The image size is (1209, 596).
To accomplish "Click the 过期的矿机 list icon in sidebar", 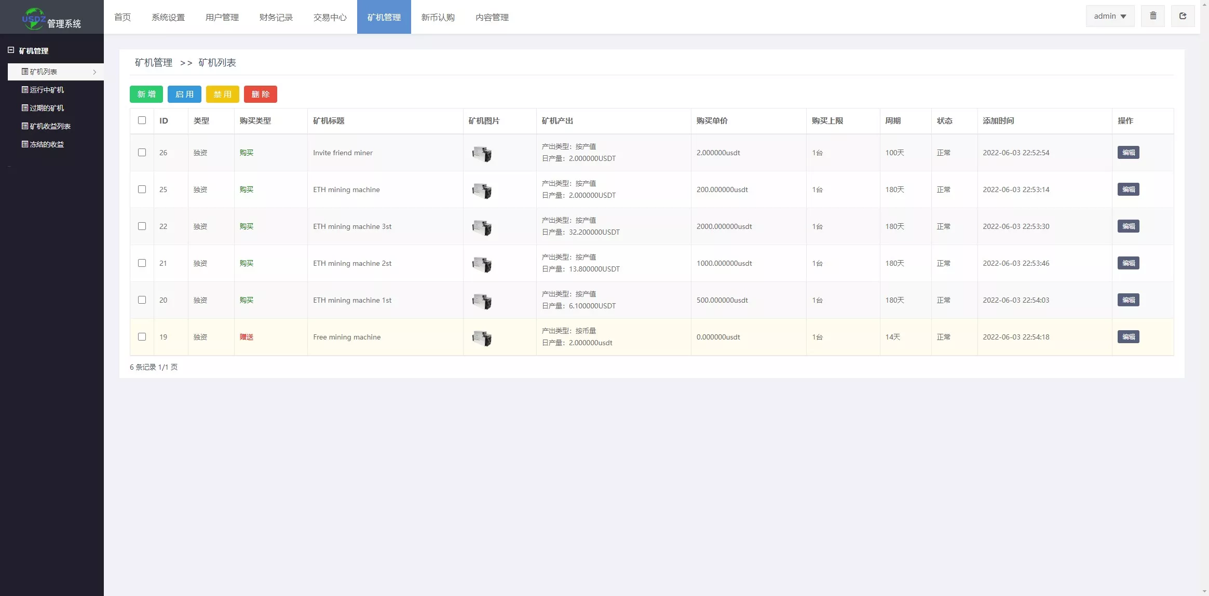I will click(x=24, y=108).
